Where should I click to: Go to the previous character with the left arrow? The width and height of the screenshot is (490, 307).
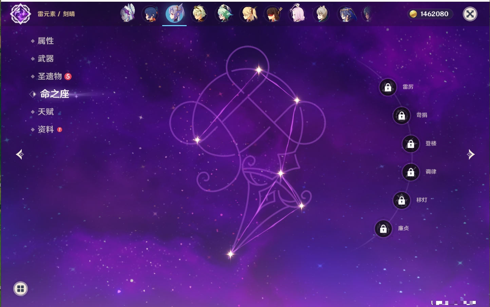pos(20,154)
